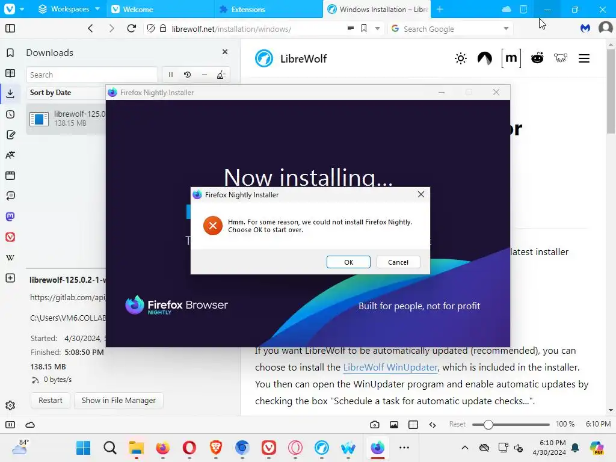Click Cancel in the installer error dialog
This screenshot has height=462, width=616.
coord(398,262)
